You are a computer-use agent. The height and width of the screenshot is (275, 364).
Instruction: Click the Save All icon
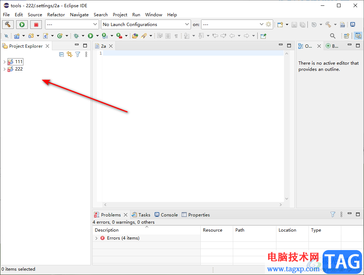pos(302,25)
